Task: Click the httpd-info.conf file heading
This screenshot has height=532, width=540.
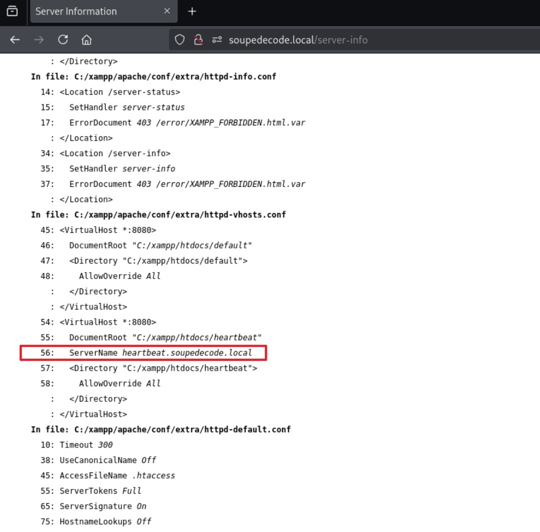Action: click(153, 77)
